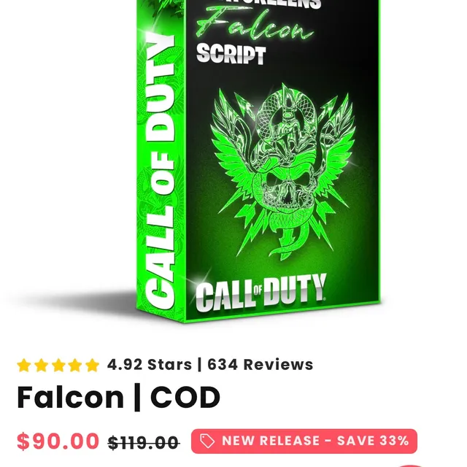
Task: Open the floating red button at bottom corner
Action: pyautogui.click(x=411, y=466)
